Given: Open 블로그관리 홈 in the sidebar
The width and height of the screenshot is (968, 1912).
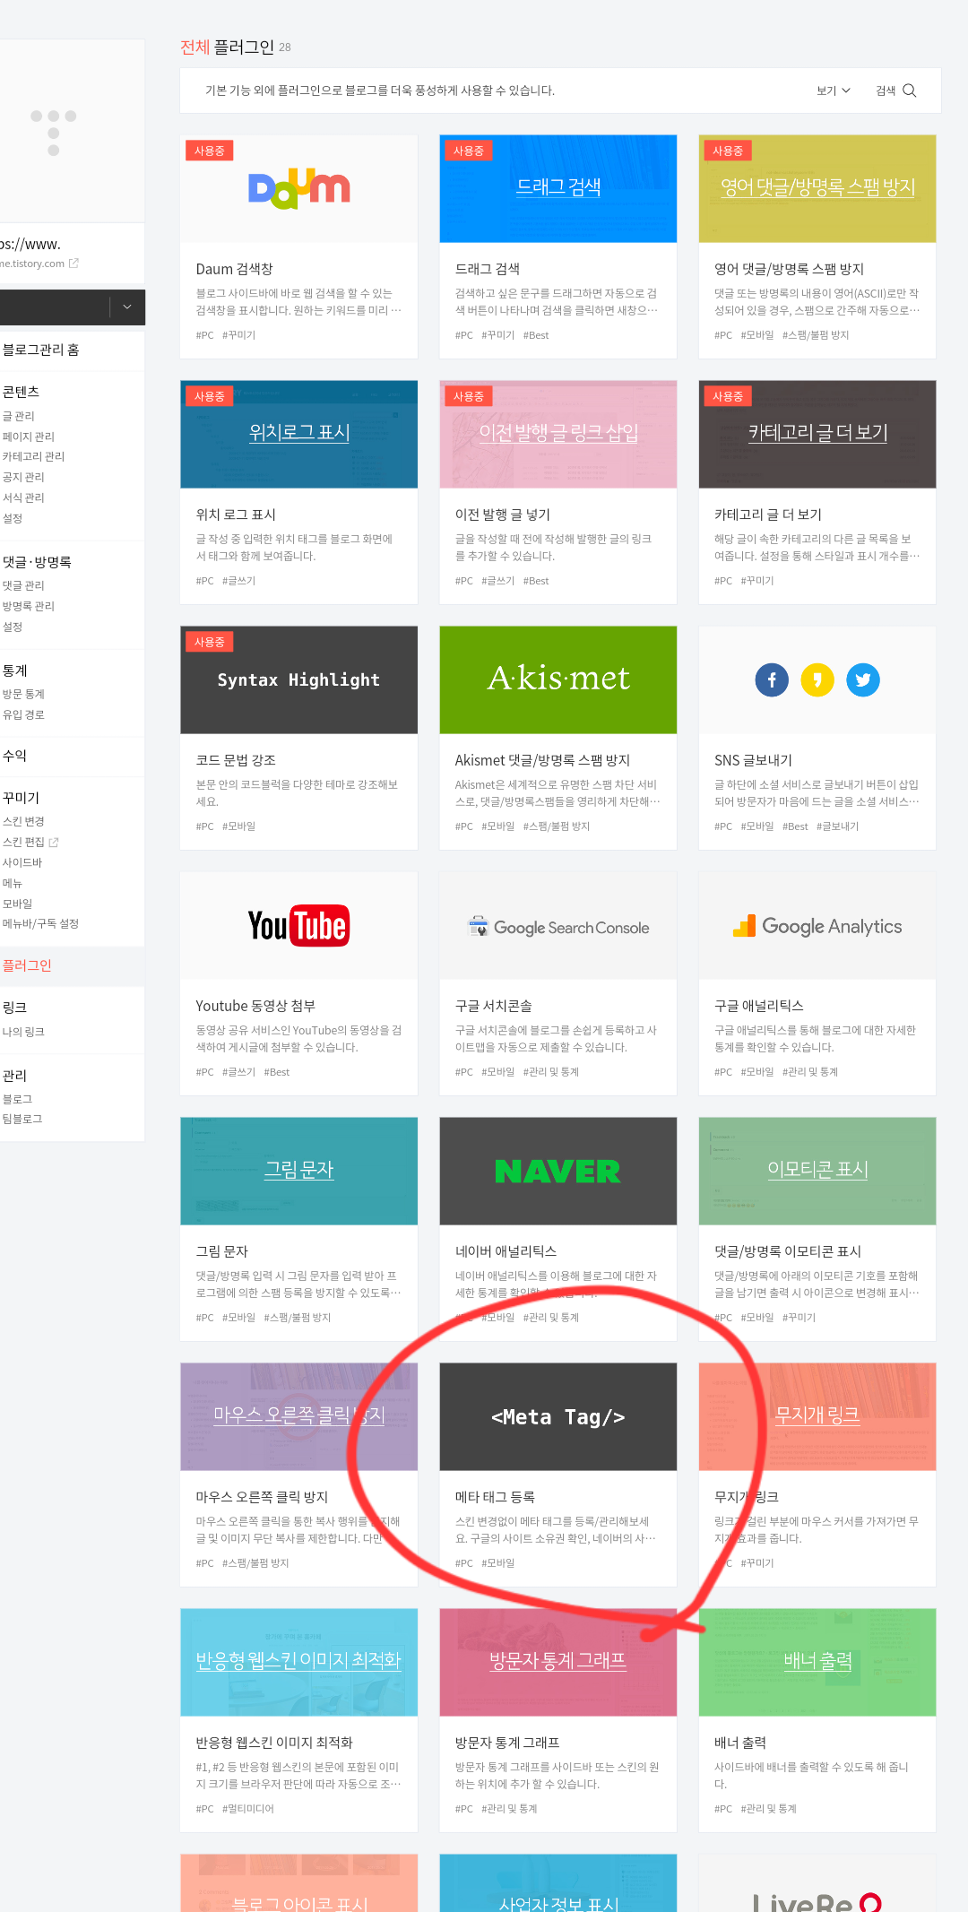Looking at the screenshot, I should [x=41, y=350].
